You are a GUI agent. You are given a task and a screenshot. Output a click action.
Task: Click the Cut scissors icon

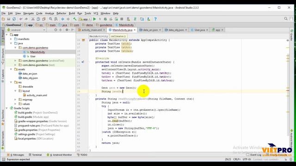33,19
